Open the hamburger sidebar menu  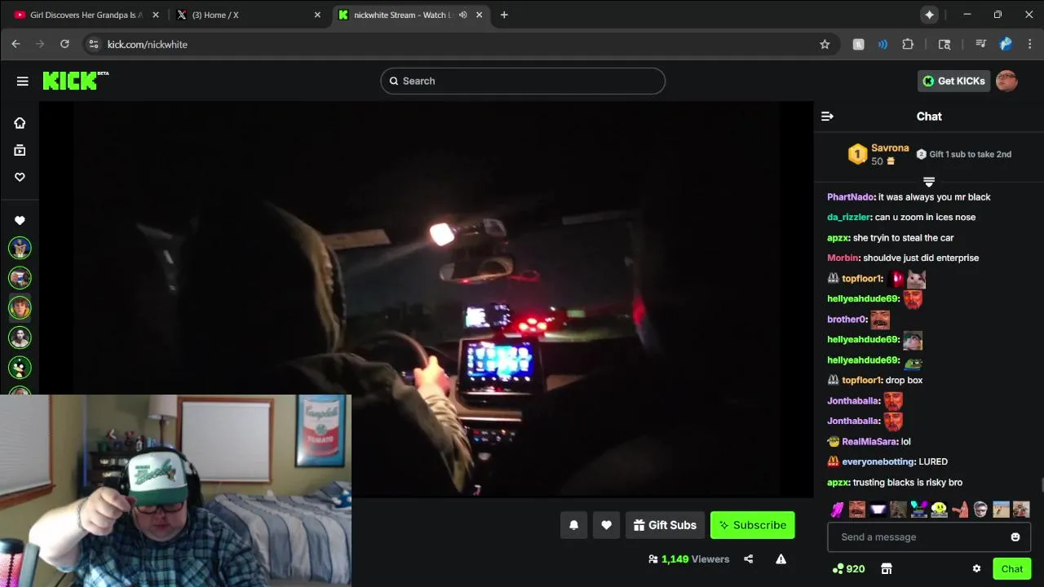click(x=22, y=81)
